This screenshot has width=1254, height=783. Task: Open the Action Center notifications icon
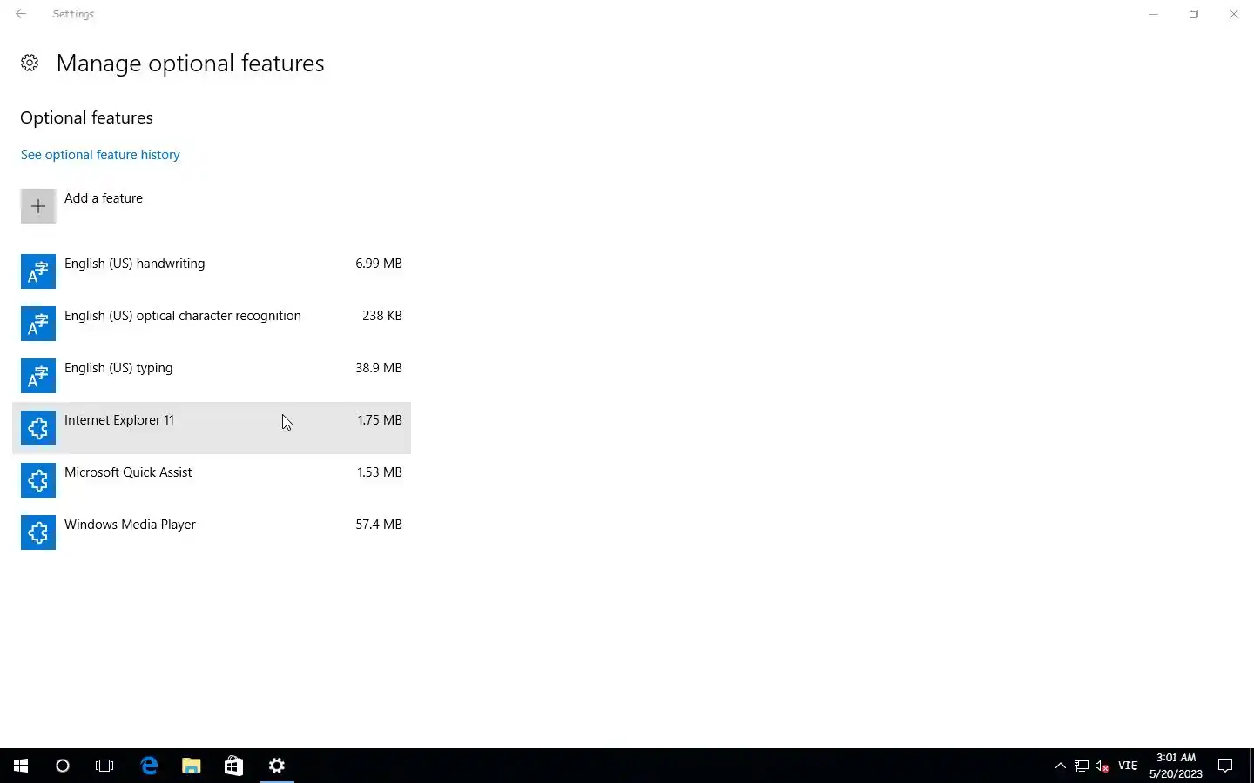(1225, 766)
